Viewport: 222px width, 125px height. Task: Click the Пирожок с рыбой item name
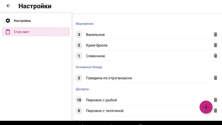point(101,100)
